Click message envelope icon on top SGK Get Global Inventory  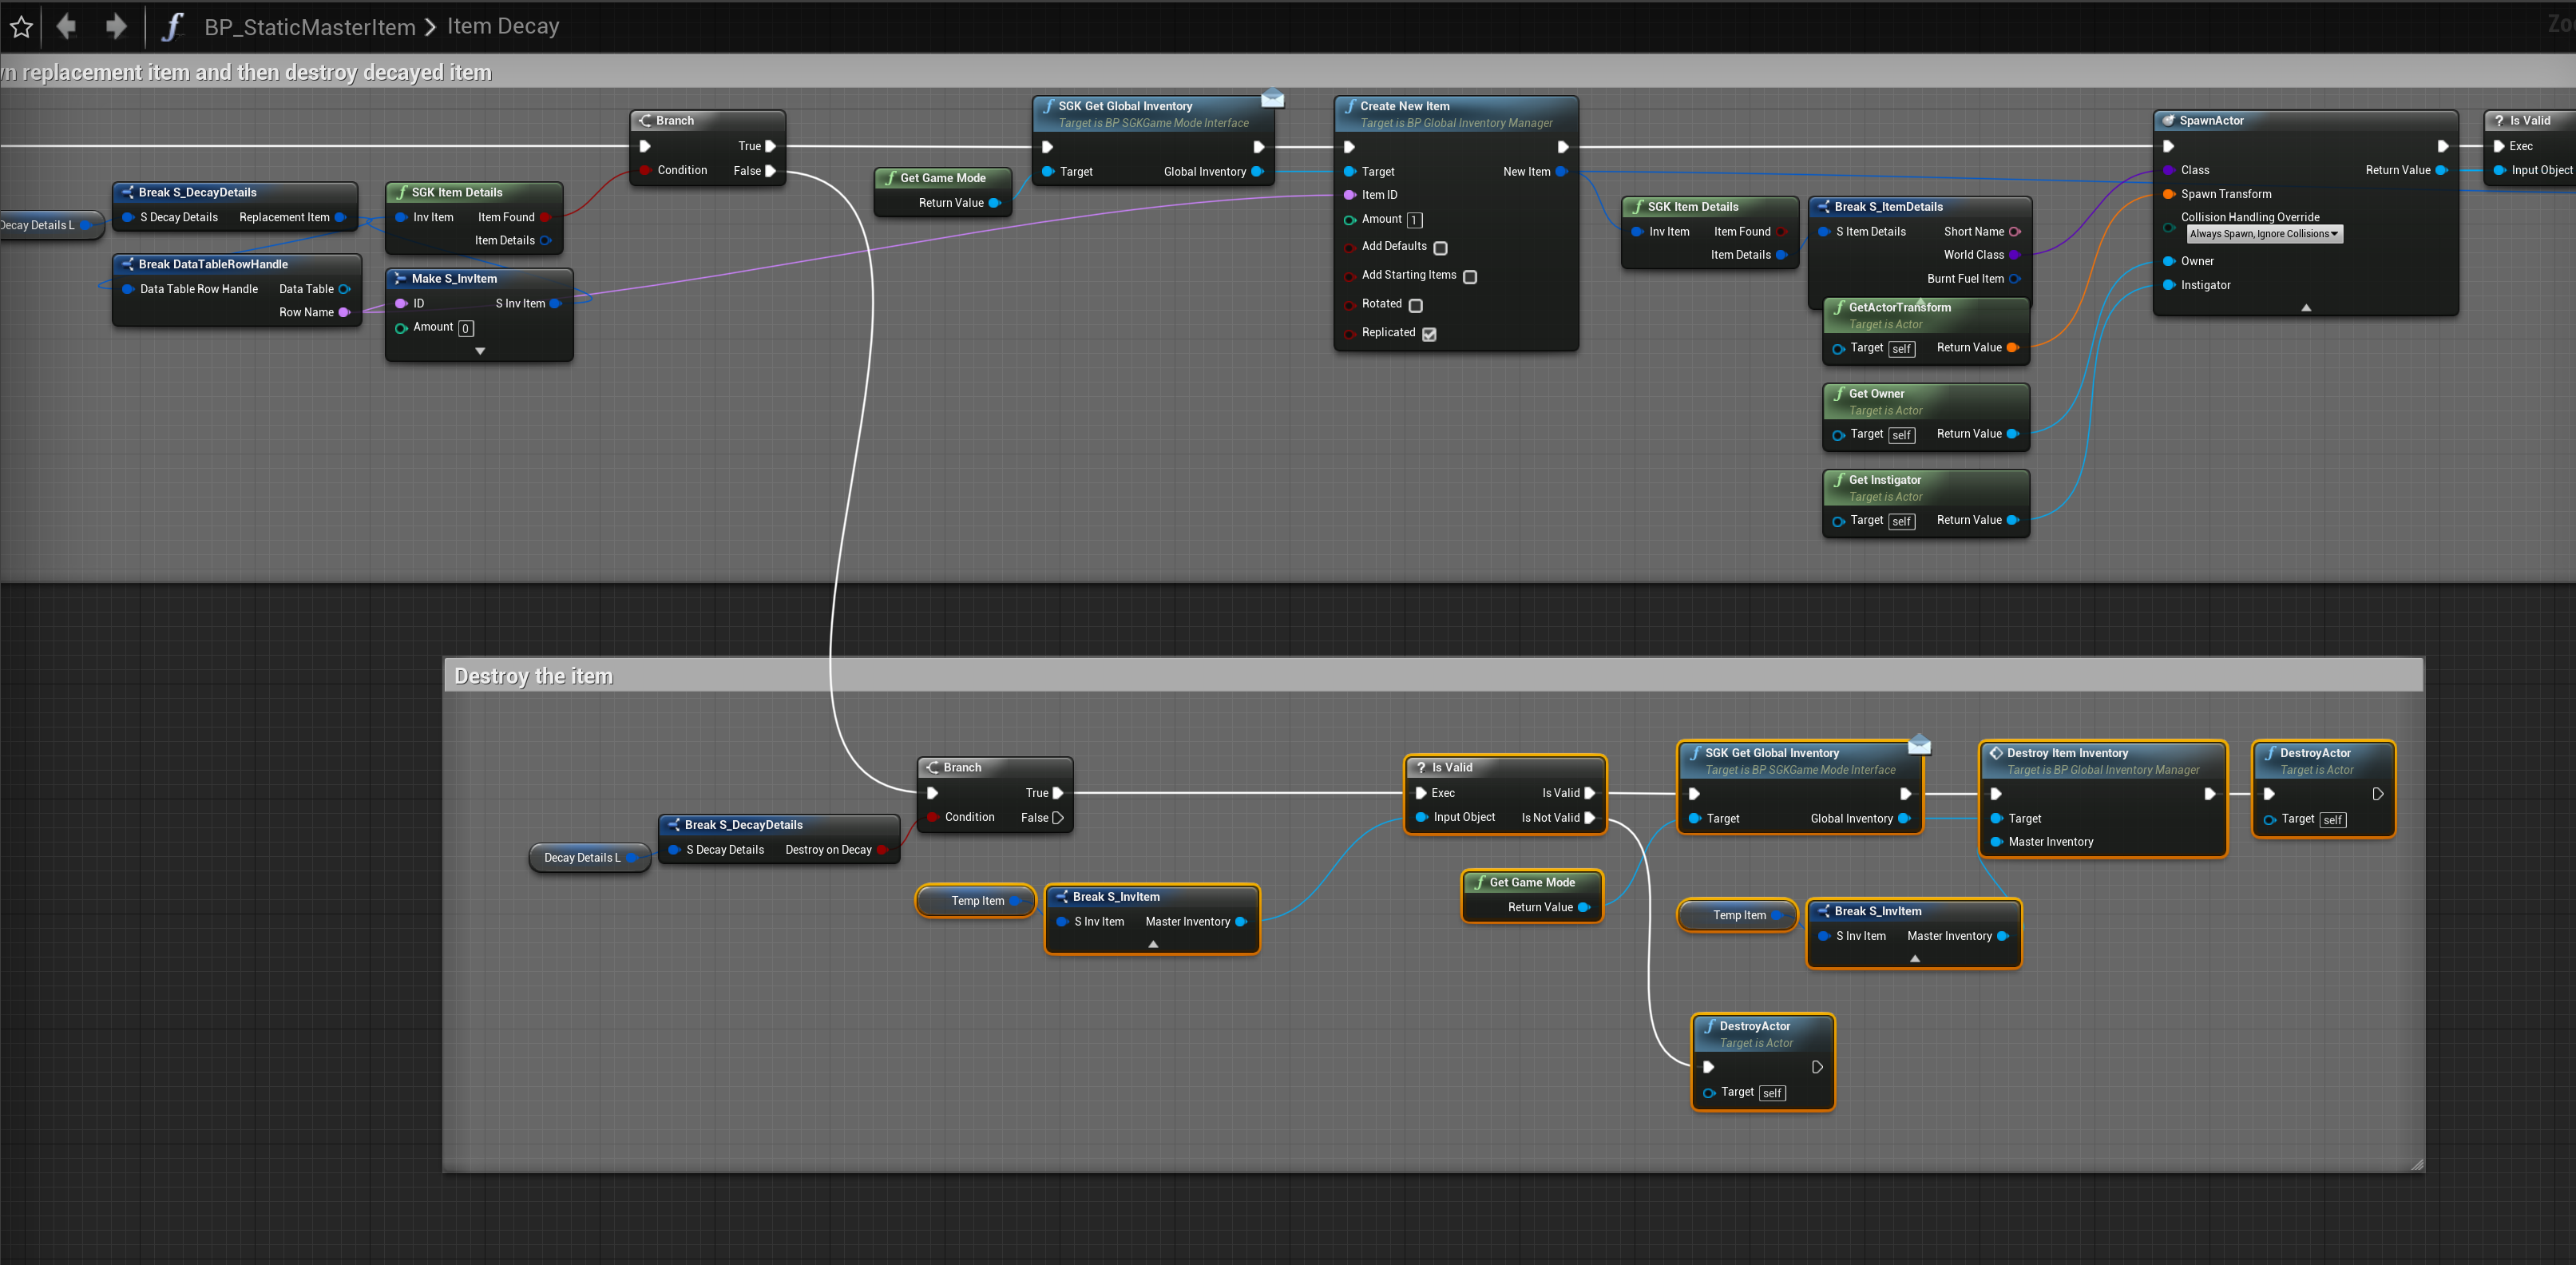[x=1272, y=98]
